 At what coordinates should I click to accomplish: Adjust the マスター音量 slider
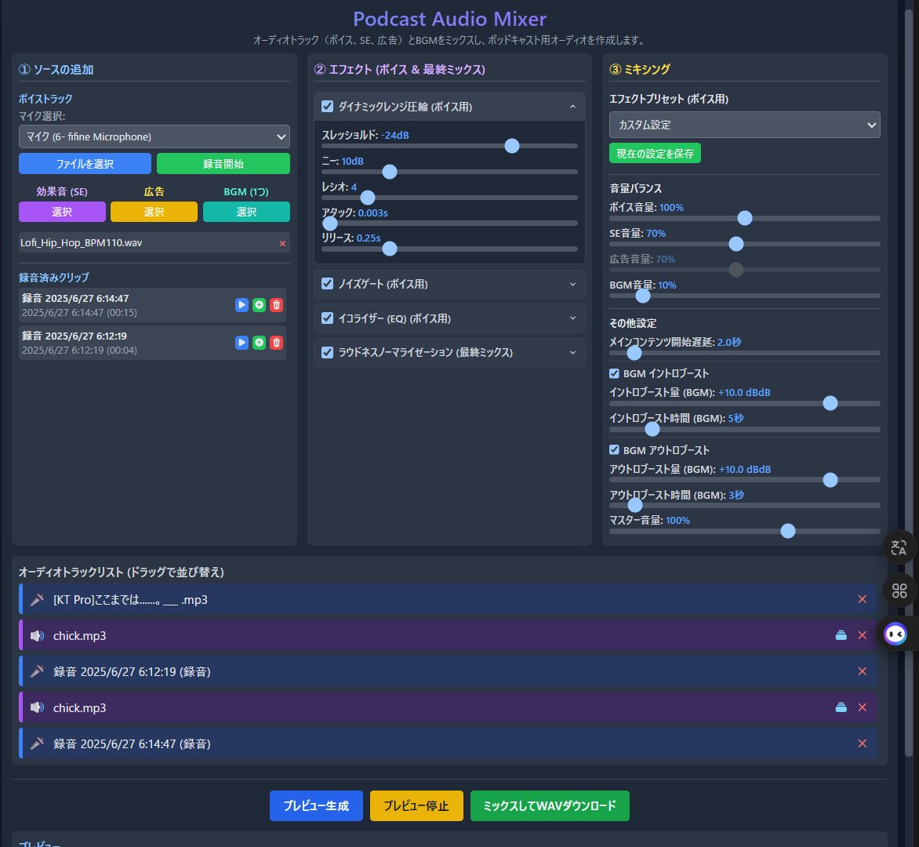coord(788,531)
